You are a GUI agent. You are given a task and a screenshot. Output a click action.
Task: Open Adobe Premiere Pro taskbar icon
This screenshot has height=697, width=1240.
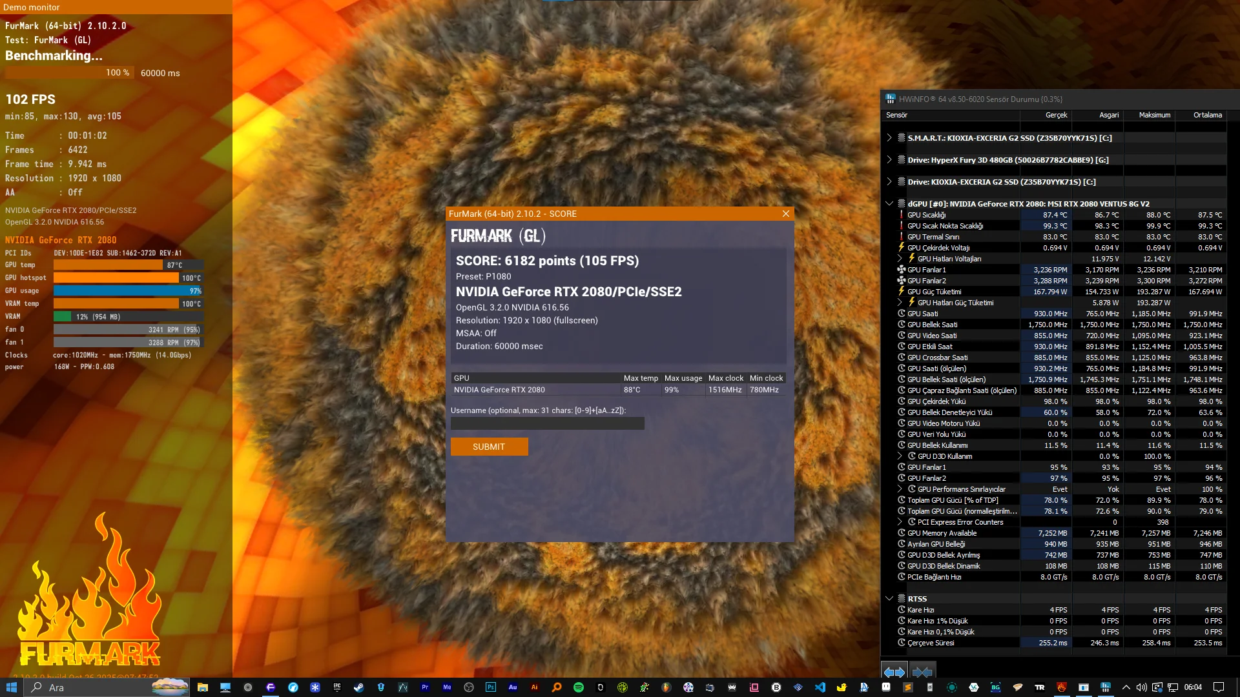point(425,687)
